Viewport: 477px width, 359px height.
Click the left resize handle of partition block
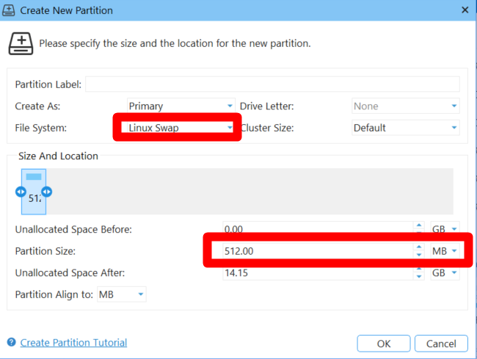point(21,192)
